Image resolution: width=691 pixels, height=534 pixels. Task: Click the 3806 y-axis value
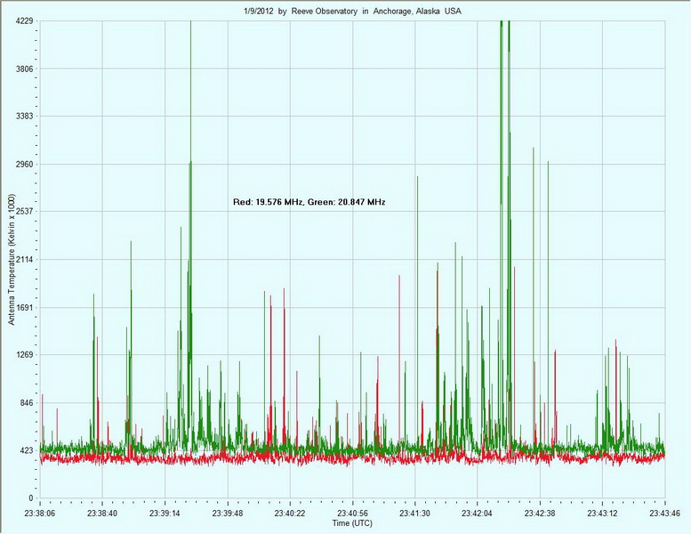click(24, 69)
